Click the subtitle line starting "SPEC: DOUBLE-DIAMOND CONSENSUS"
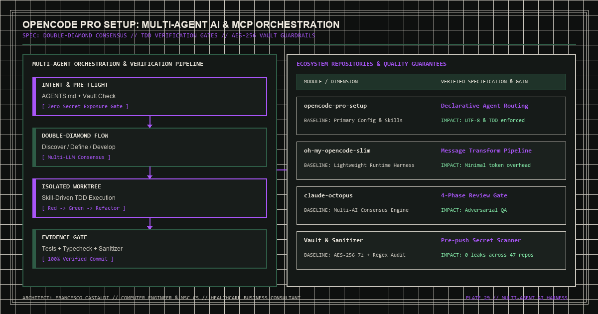The image size is (598, 314). [x=168, y=36]
